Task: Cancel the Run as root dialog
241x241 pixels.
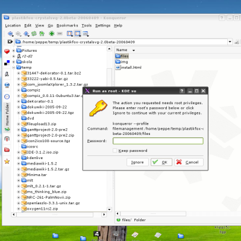Action: [189, 162]
